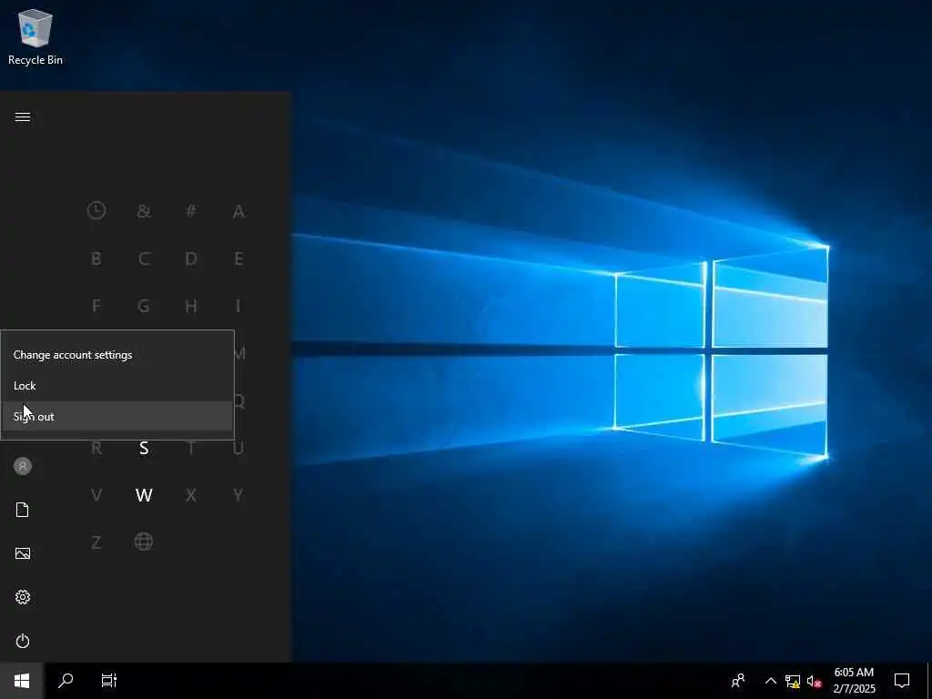This screenshot has width=932, height=699.
Task: Click the dimmed letter T tile
Action: (191, 448)
